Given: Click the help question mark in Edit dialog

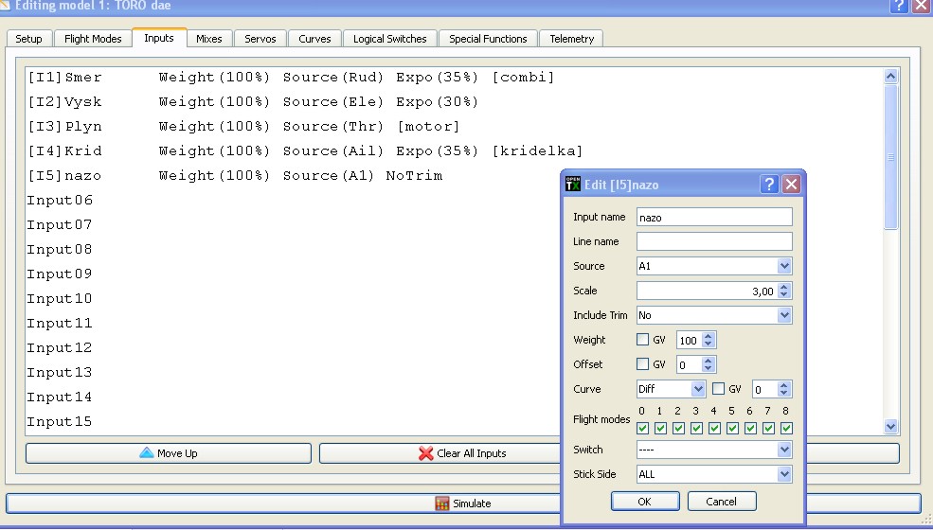Looking at the screenshot, I should point(769,185).
